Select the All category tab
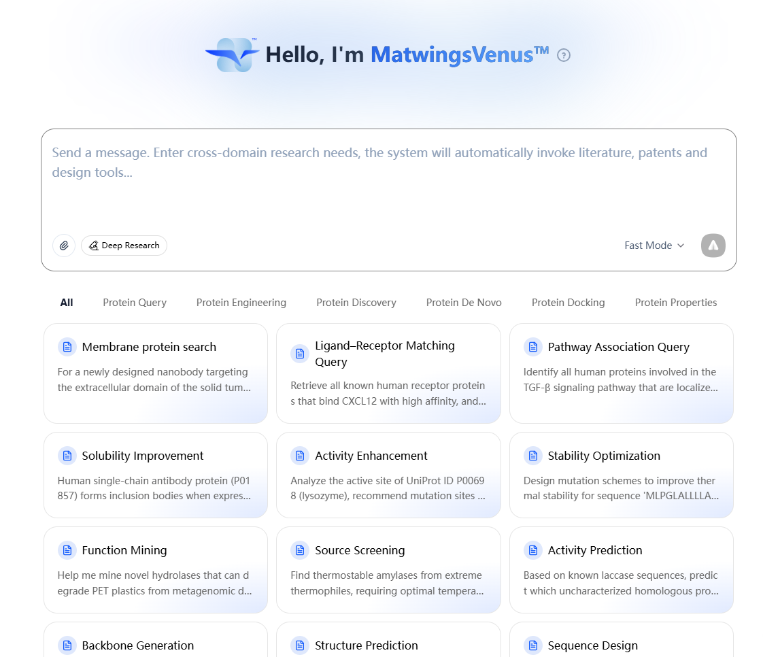This screenshot has height=657, width=763. 66,303
